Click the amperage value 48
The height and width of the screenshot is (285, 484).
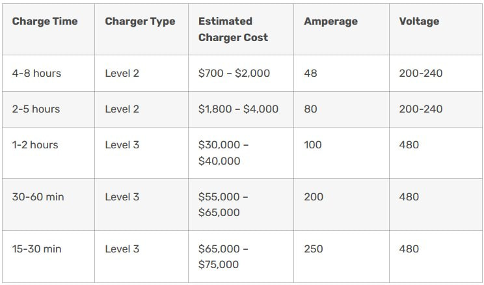point(310,73)
